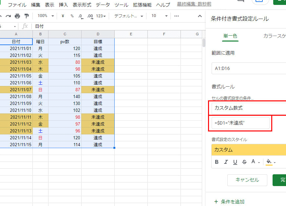Image resolution: width=286 pixels, height=206 pixels.
Task: Click the vertical scrollbar of the sheet
Action: click(204, 43)
